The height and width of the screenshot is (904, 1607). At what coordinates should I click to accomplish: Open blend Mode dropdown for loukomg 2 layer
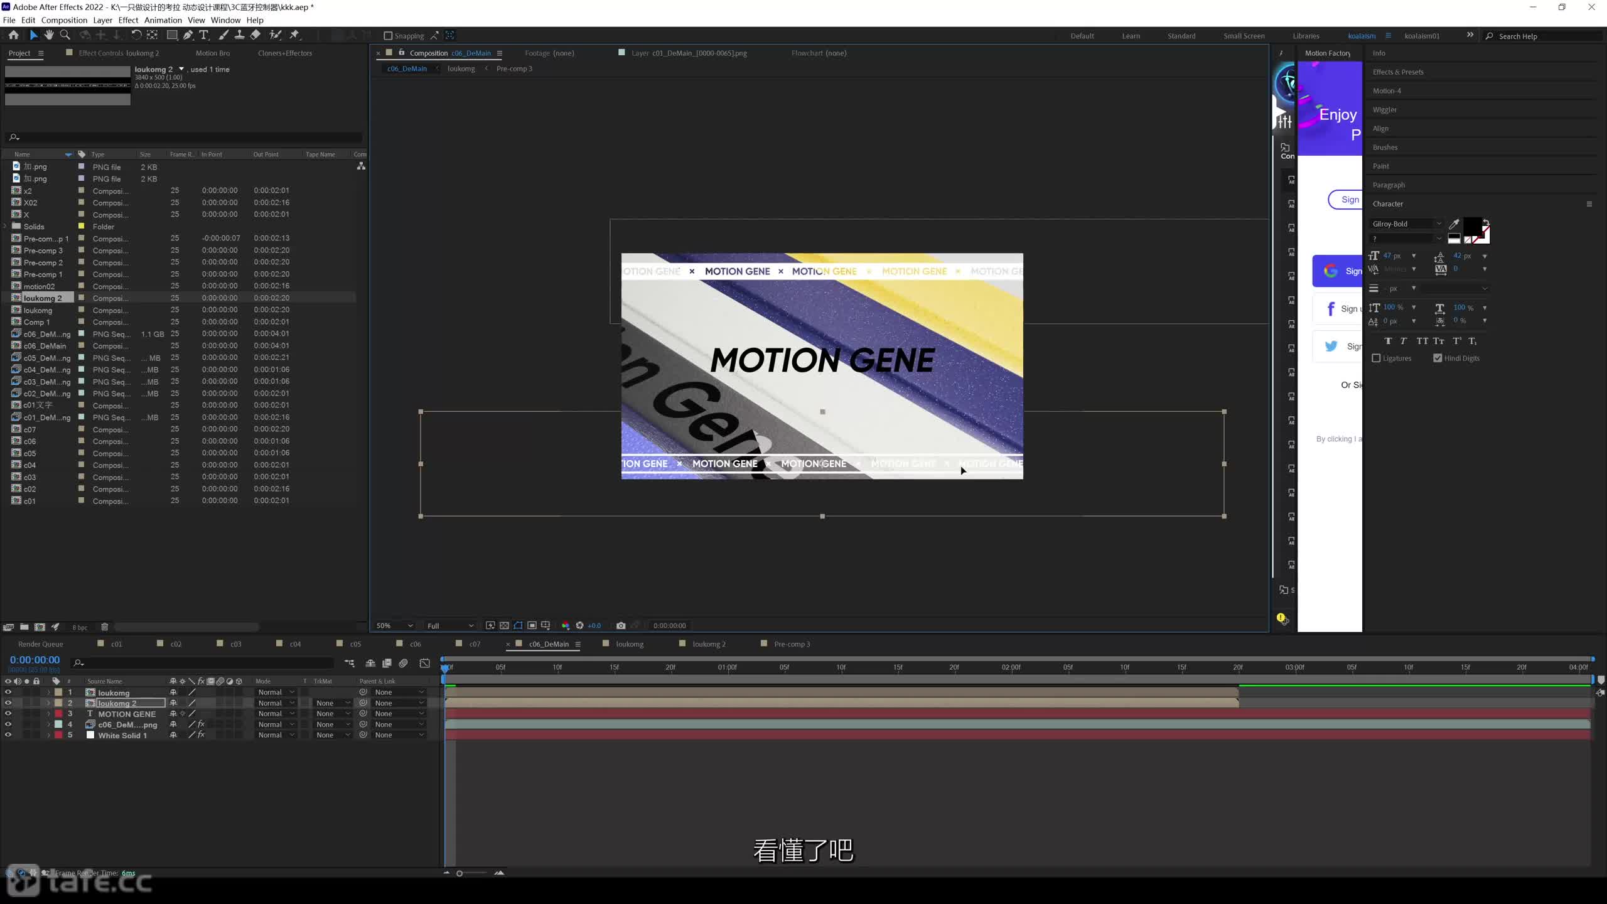pos(276,703)
